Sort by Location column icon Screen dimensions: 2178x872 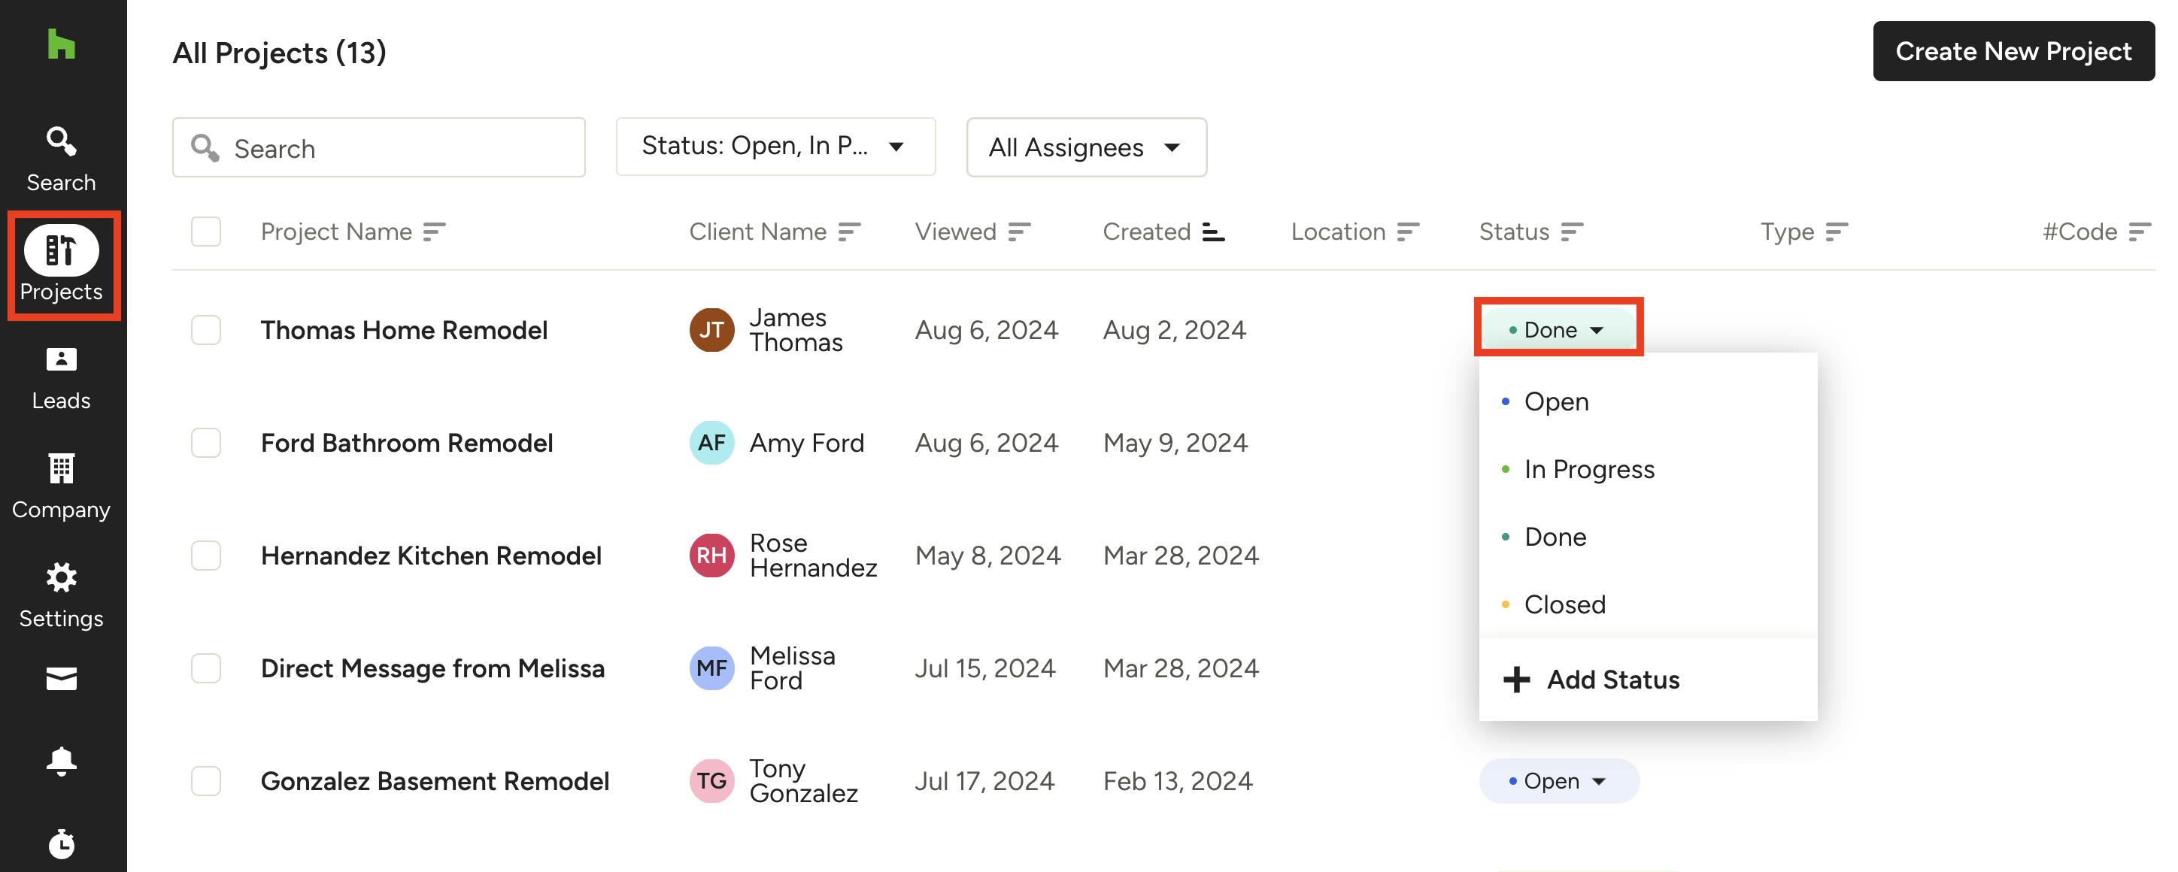pyautogui.click(x=1409, y=232)
